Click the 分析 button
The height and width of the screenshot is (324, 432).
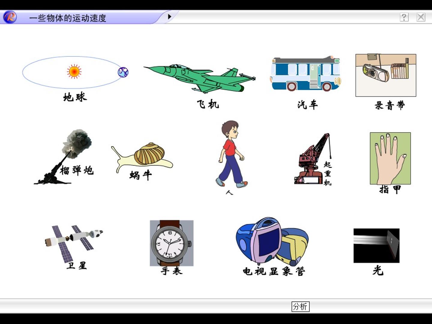click(300, 307)
